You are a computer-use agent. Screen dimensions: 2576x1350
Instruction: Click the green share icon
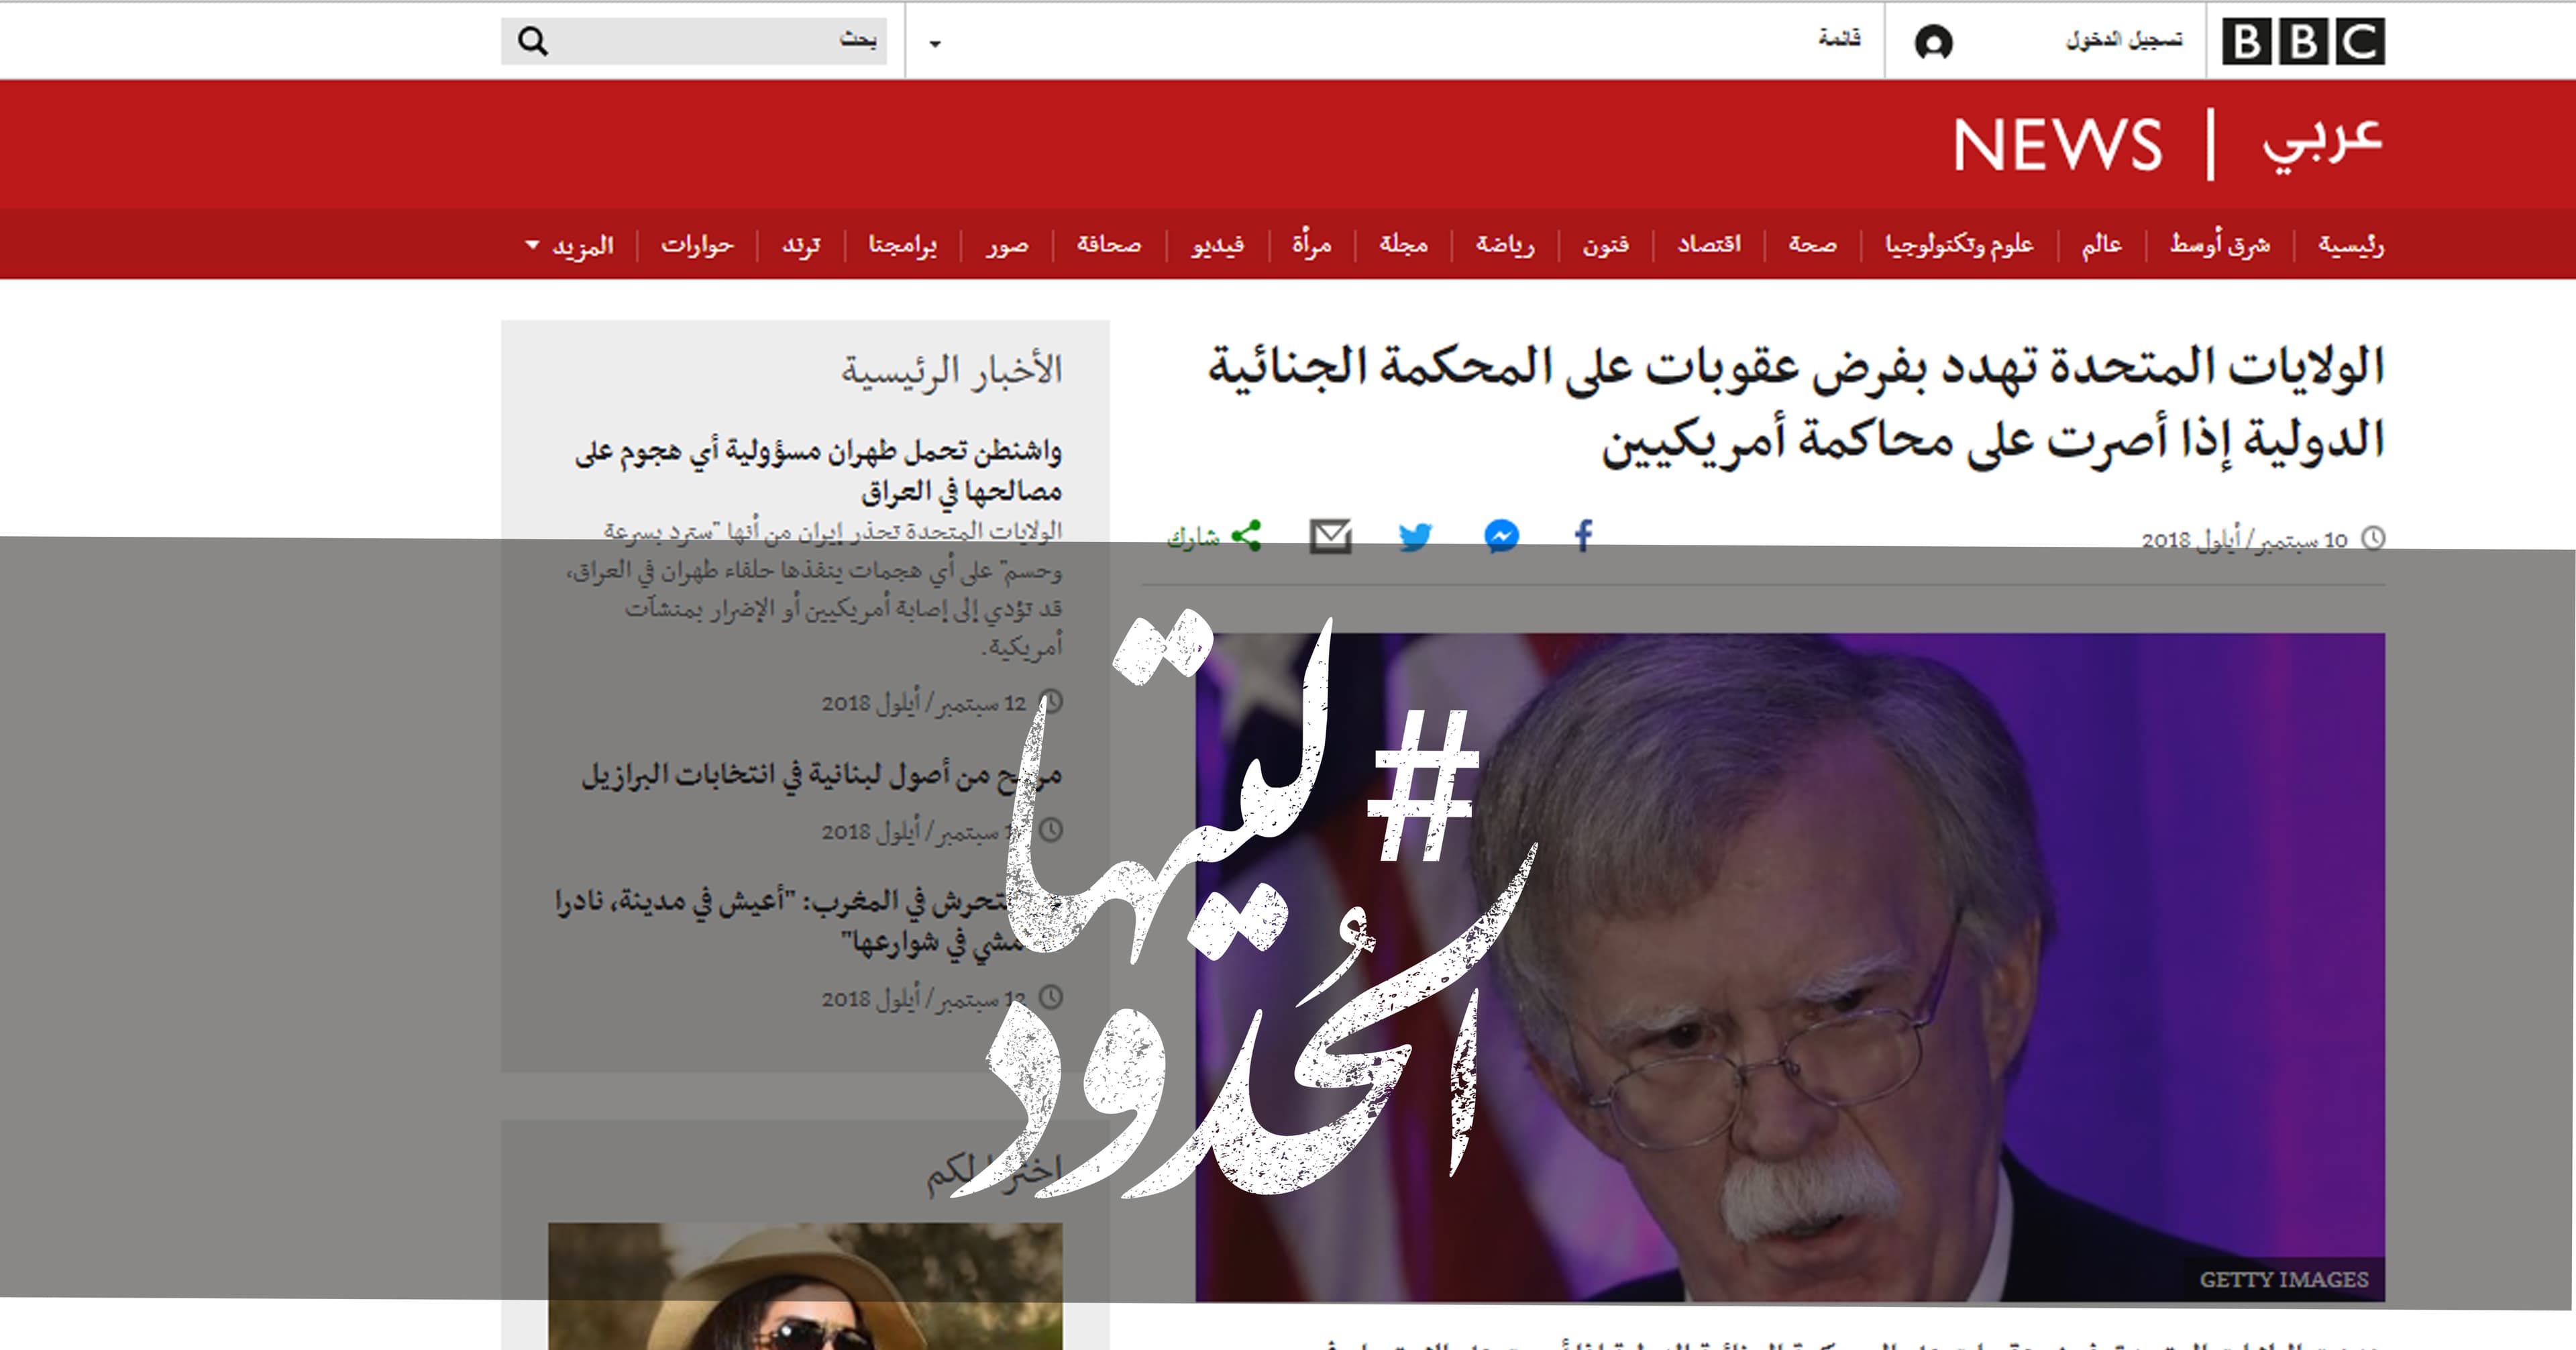(x=1246, y=536)
